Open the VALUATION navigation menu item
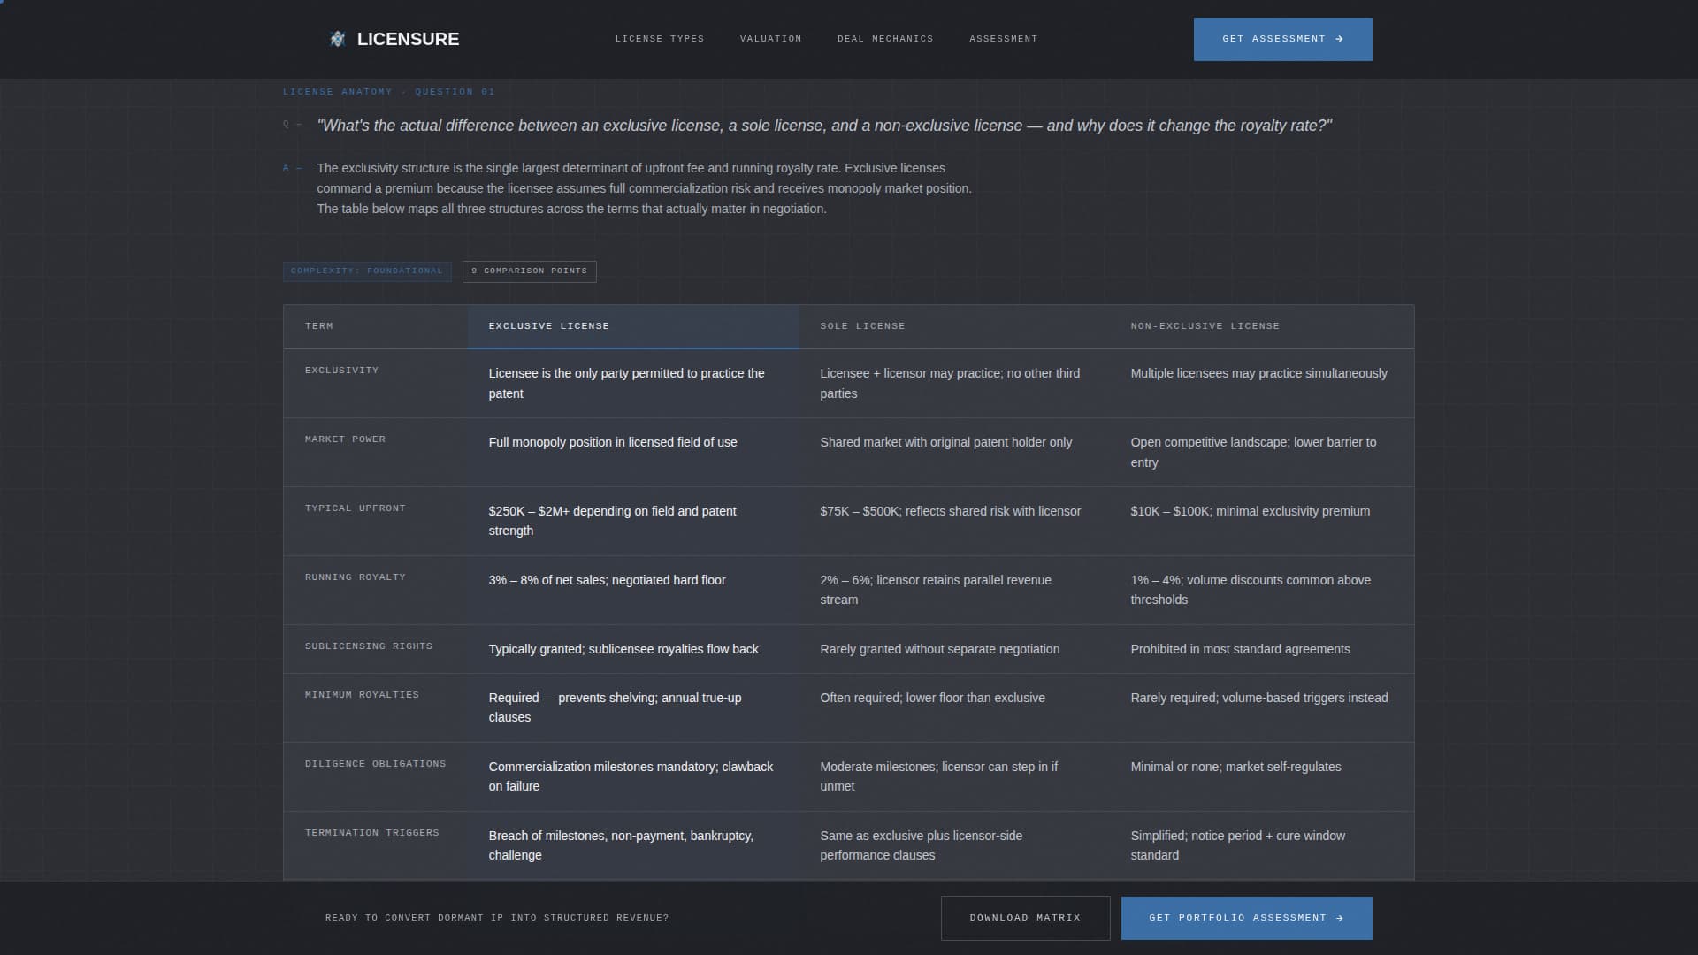1698x955 pixels. tap(770, 39)
